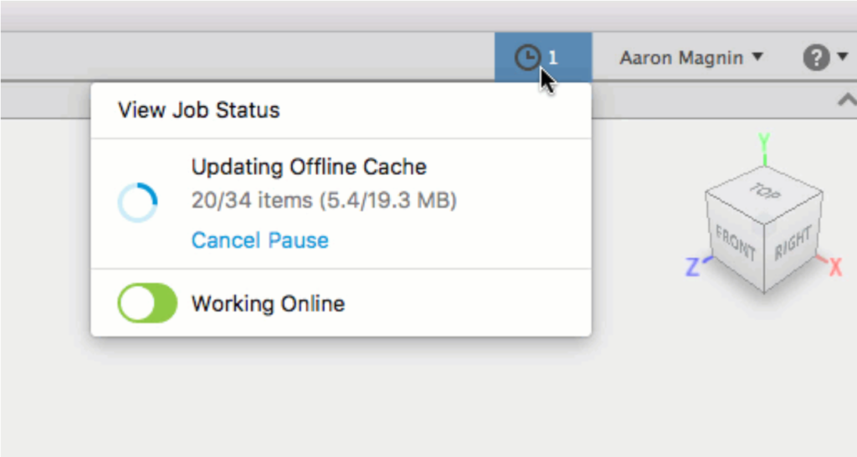Toggle the Working Online switch
857x457 pixels.
[x=147, y=303]
